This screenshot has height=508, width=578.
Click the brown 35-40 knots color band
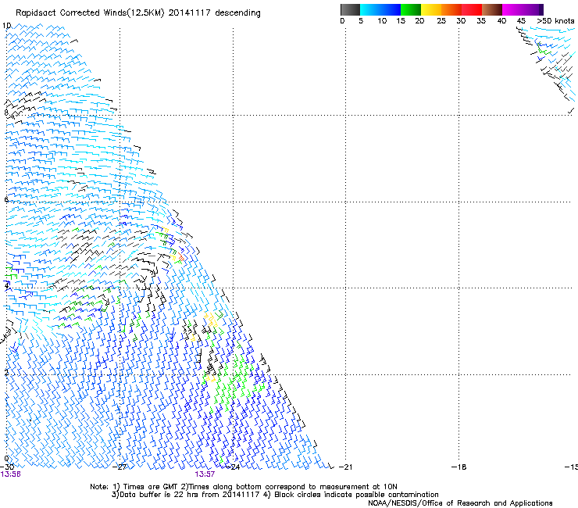click(492, 9)
